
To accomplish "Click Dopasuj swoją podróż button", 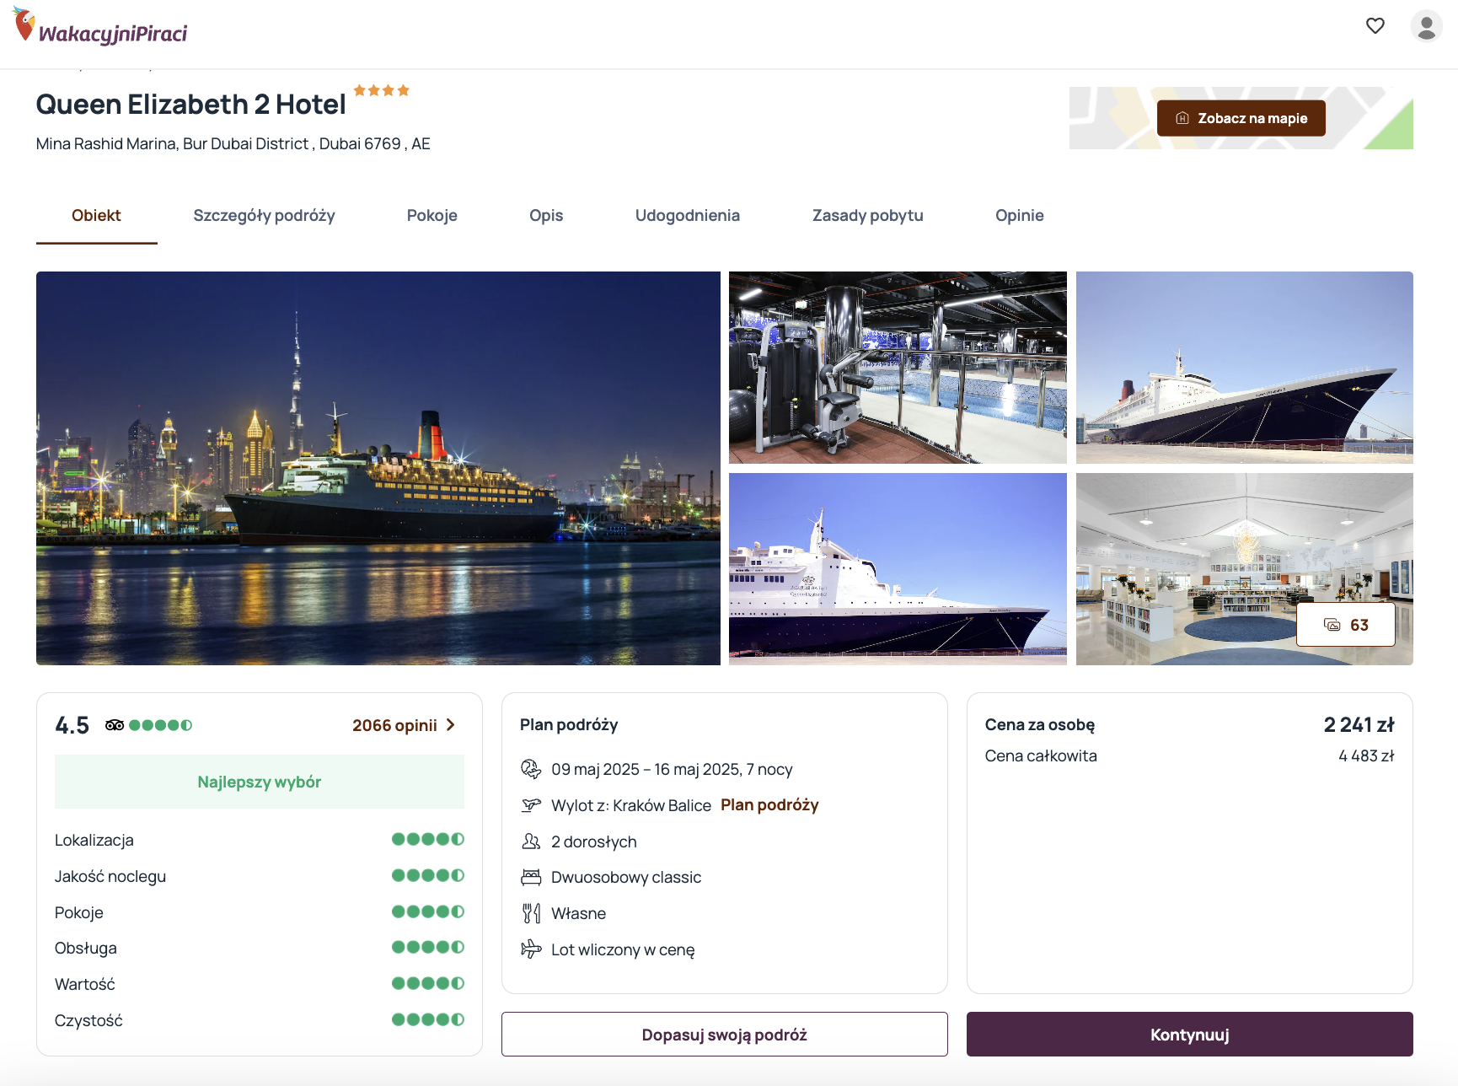I will (724, 1035).
